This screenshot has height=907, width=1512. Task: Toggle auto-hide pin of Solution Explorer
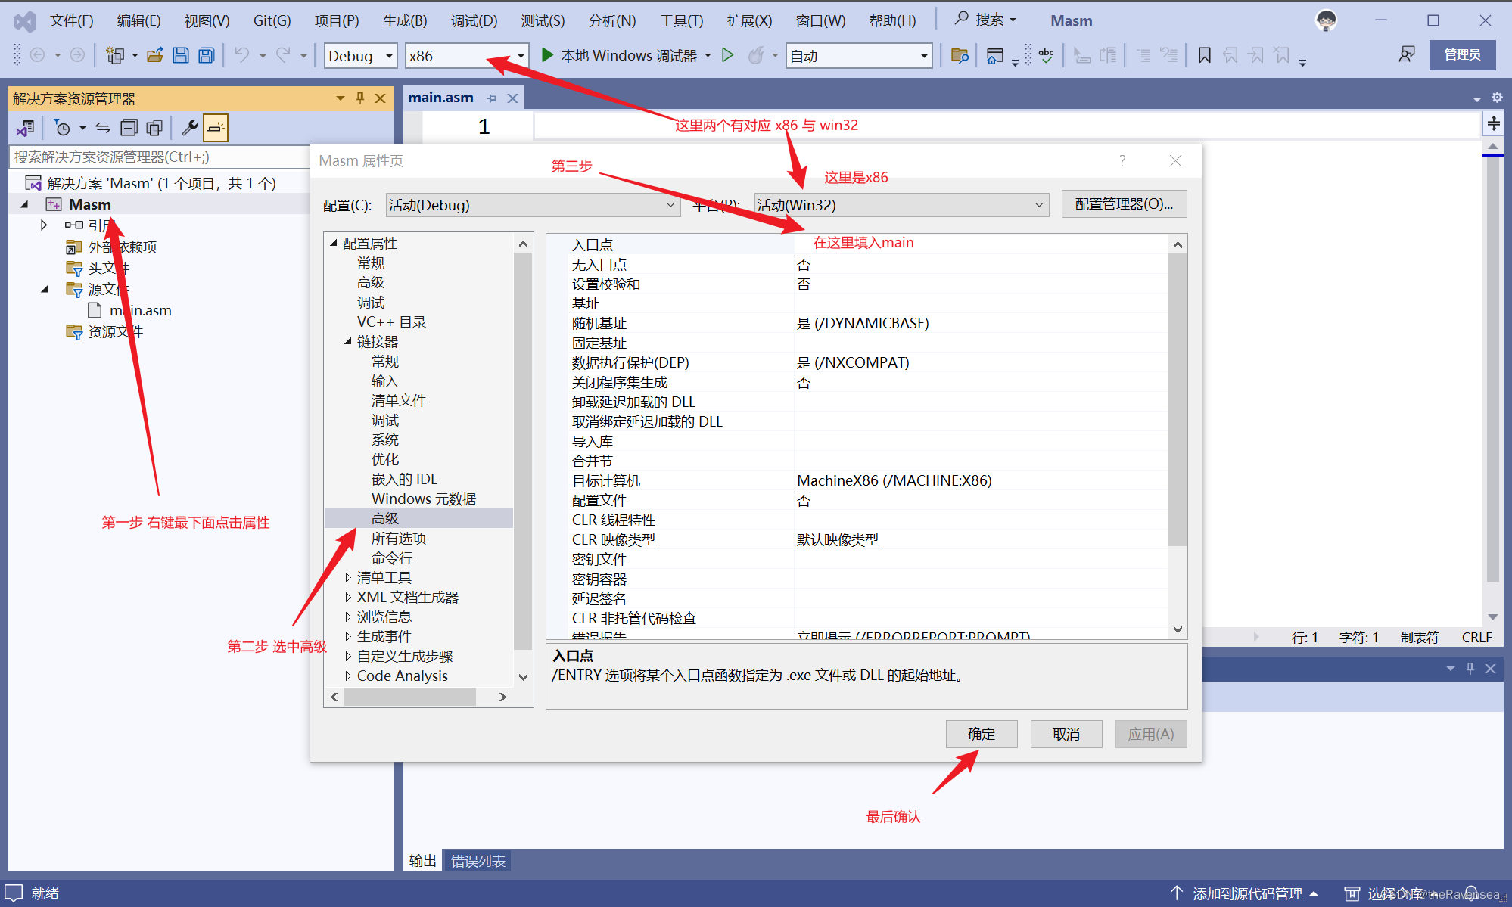tap(360, 98)
